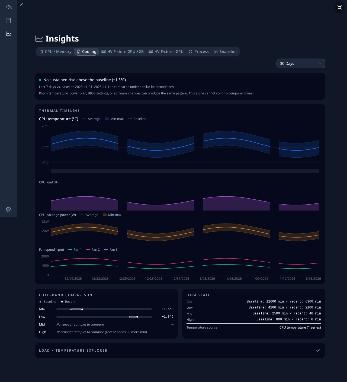The width and height of the screenshot is (347, 382).
Task: Click the 'CPU load (%)' chart label
Action: tap(49, 182)
